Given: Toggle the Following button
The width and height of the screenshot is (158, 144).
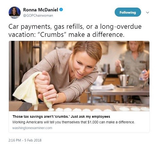Looking at the screenshot, I should pyautogui.click(x=128, y=12).
